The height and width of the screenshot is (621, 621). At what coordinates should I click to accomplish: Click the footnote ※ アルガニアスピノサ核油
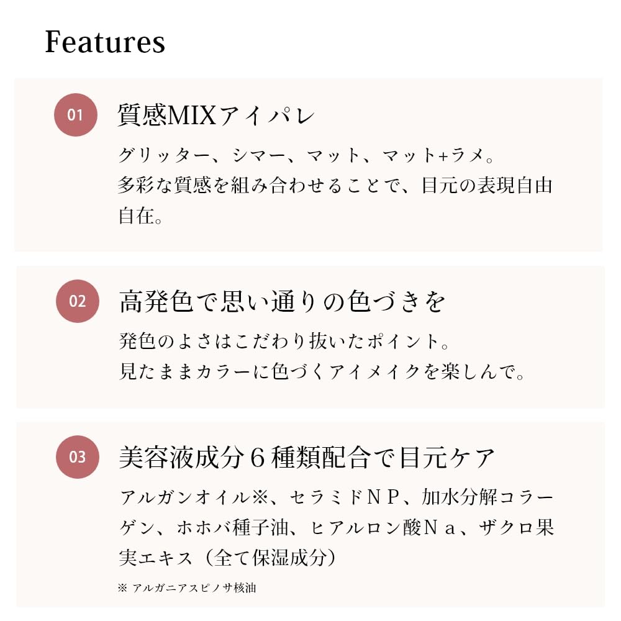point(186,587)
